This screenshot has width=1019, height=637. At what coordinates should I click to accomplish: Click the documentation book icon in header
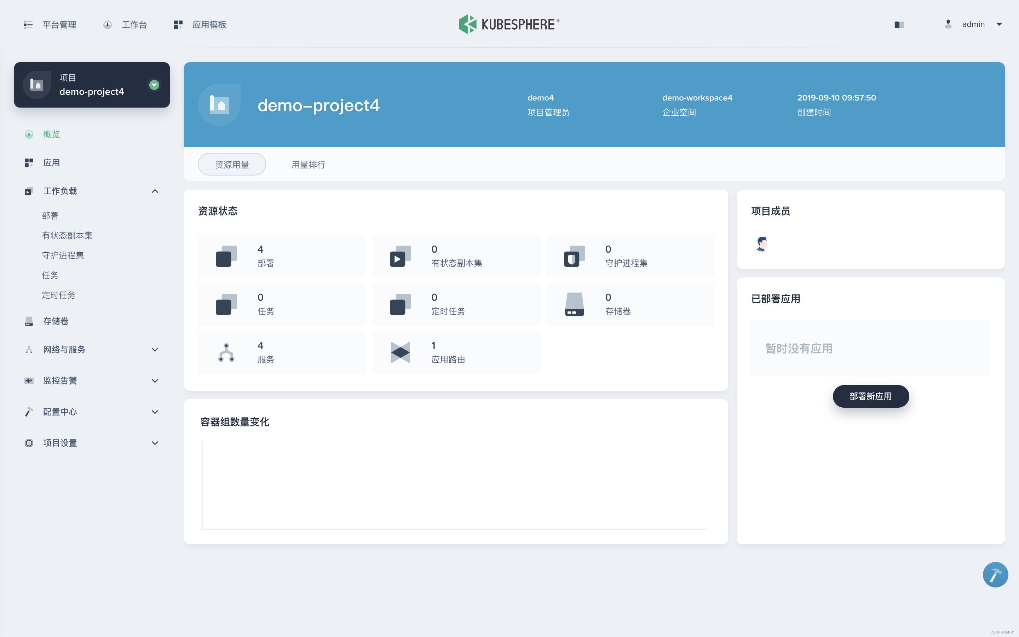pos(899,25)
